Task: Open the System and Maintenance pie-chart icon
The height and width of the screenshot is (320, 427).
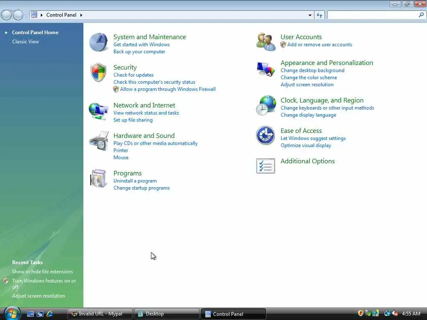Action: [98, 42]
